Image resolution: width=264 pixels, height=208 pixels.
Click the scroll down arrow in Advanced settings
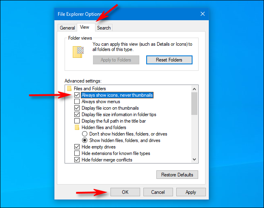(194, 160)
